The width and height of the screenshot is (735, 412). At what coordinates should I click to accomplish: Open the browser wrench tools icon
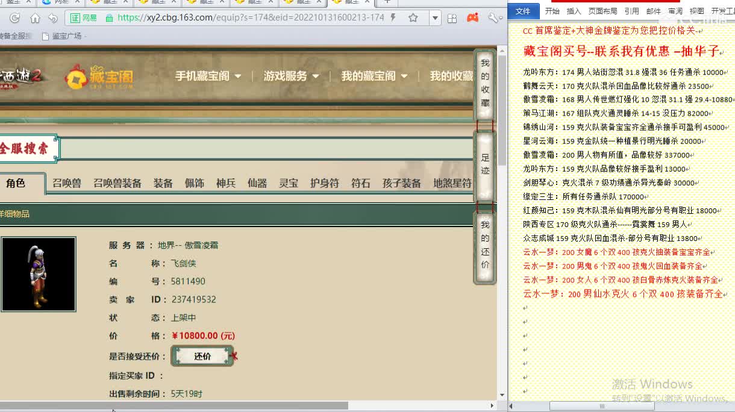494,18
